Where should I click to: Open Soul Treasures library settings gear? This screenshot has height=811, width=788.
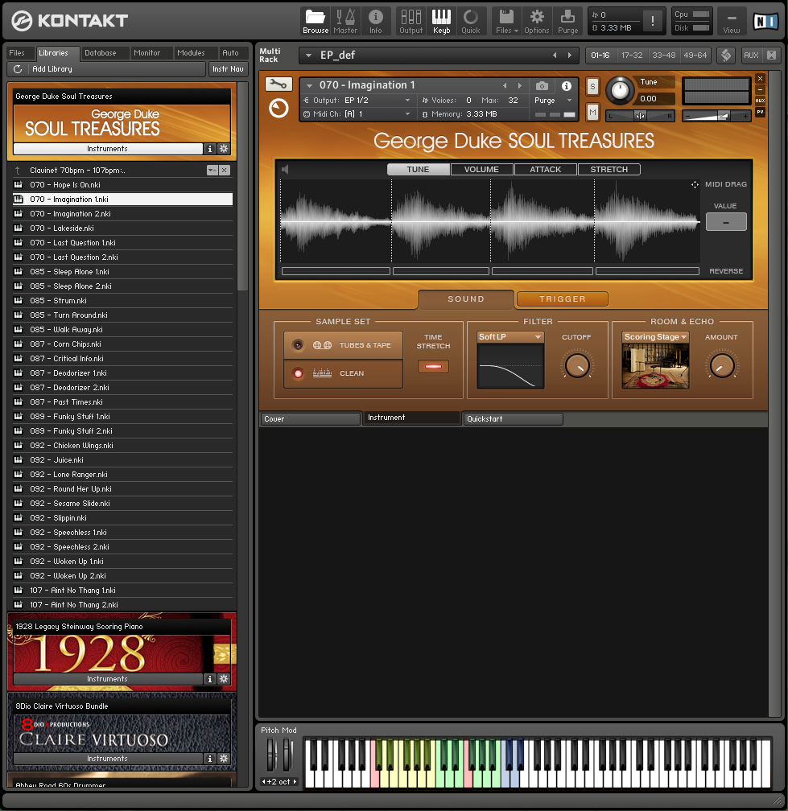(224, 149)
